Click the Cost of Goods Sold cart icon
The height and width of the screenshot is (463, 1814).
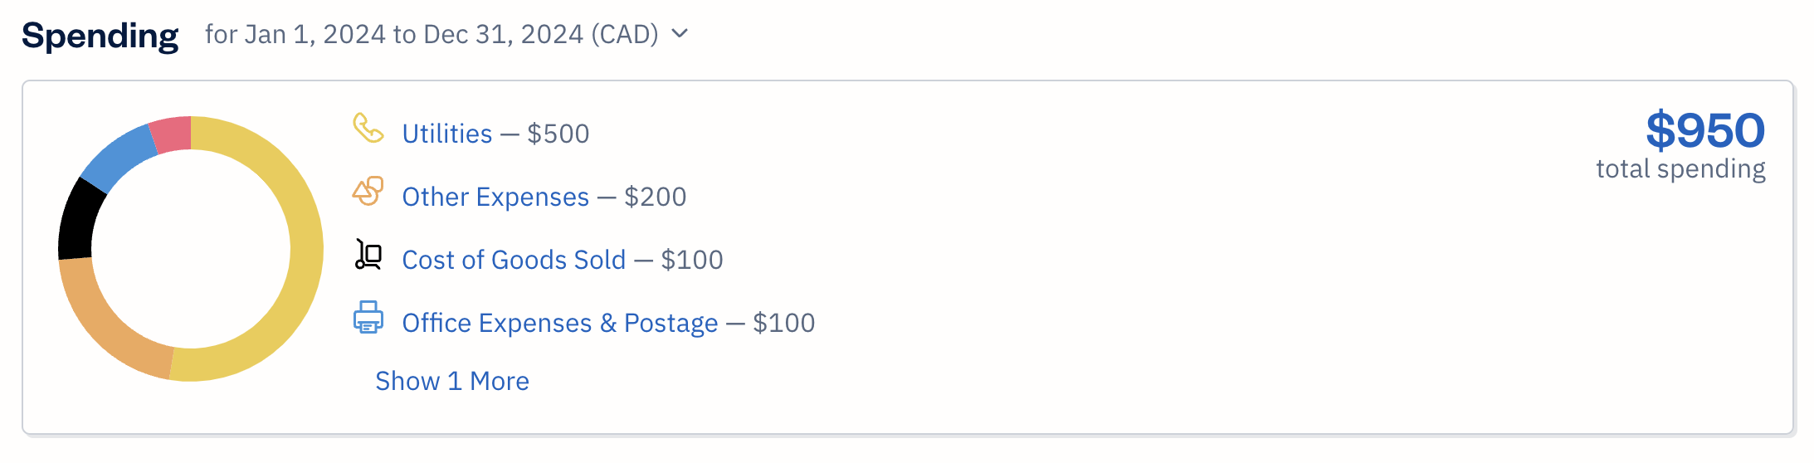point(368,255)
